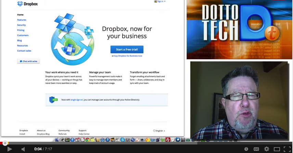The width and height of the screenshot is (293, 153).
Task: Open Blog in the sidebar menu
Action: click(x=20, y=41)
